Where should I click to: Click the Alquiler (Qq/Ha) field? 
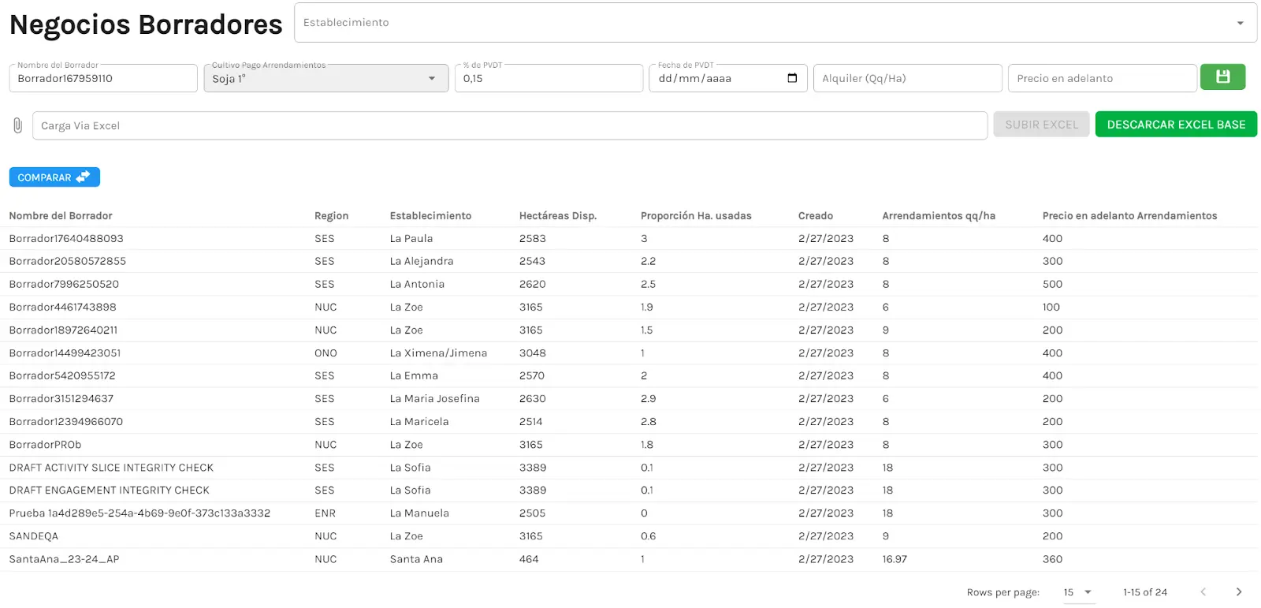[x=906, y=79]
